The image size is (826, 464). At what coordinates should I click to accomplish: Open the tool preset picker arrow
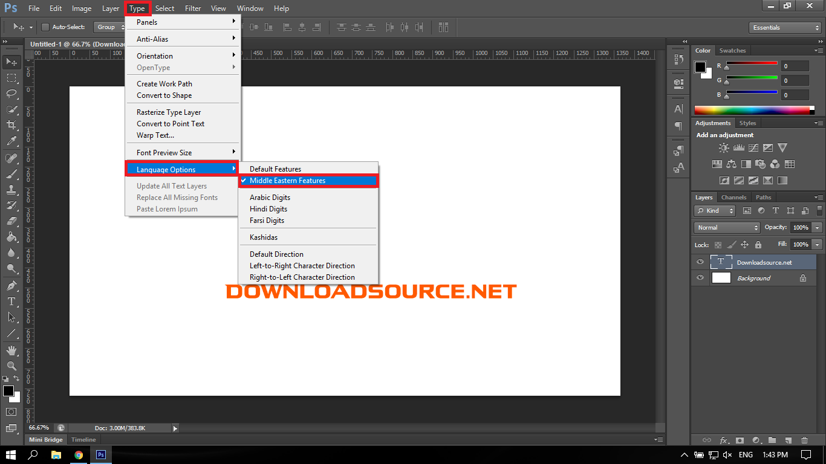(x=31, y=27)
